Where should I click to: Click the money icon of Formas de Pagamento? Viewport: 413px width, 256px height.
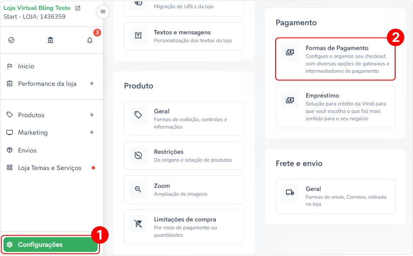(x=290, y=52)
